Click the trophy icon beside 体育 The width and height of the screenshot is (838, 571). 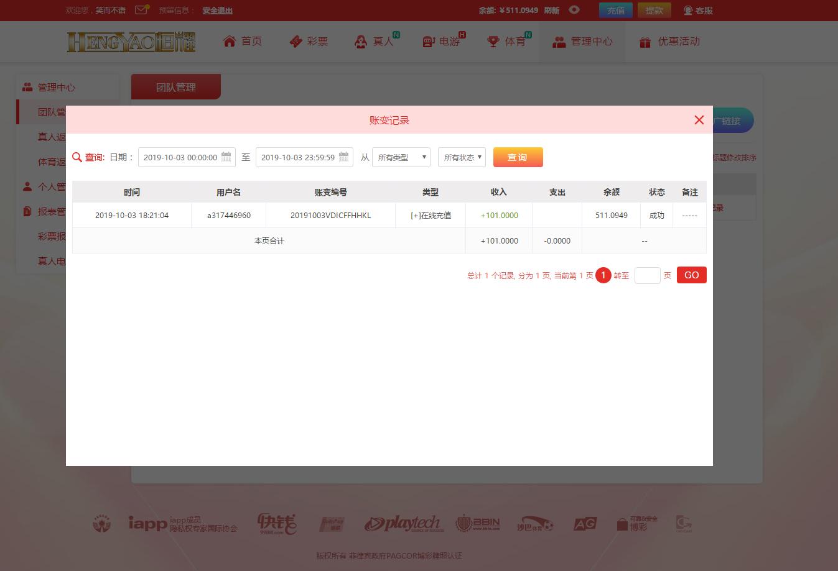coord(493,42)
